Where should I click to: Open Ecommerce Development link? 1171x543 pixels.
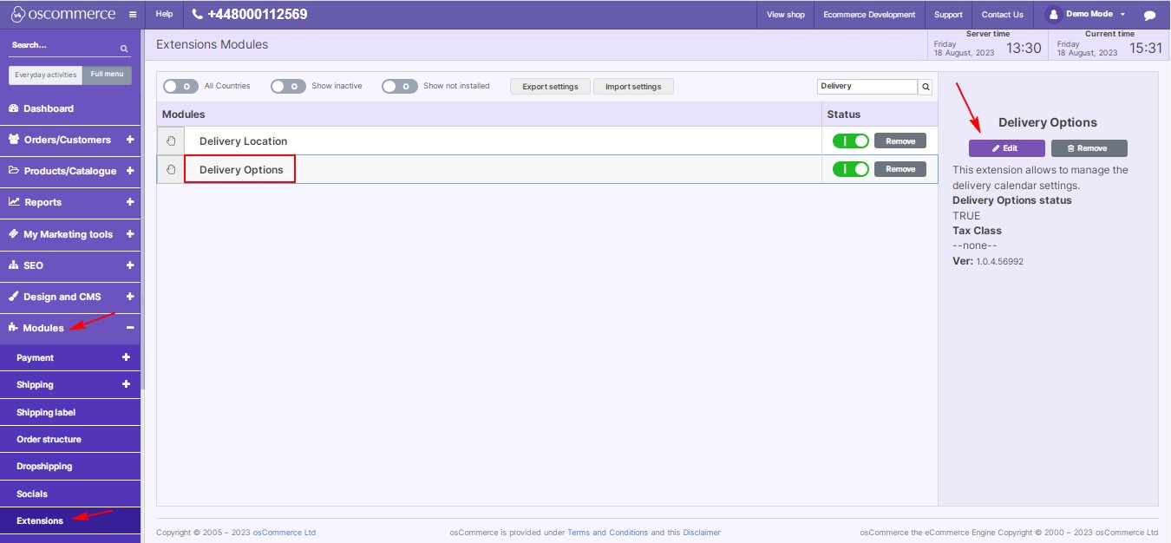pyautogui.click(x=869, y=15)
